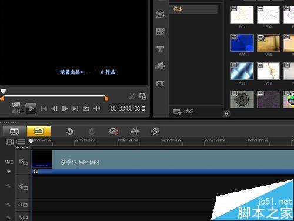Switch to storyboard view

pyautogui.click(x=15, y=131)
